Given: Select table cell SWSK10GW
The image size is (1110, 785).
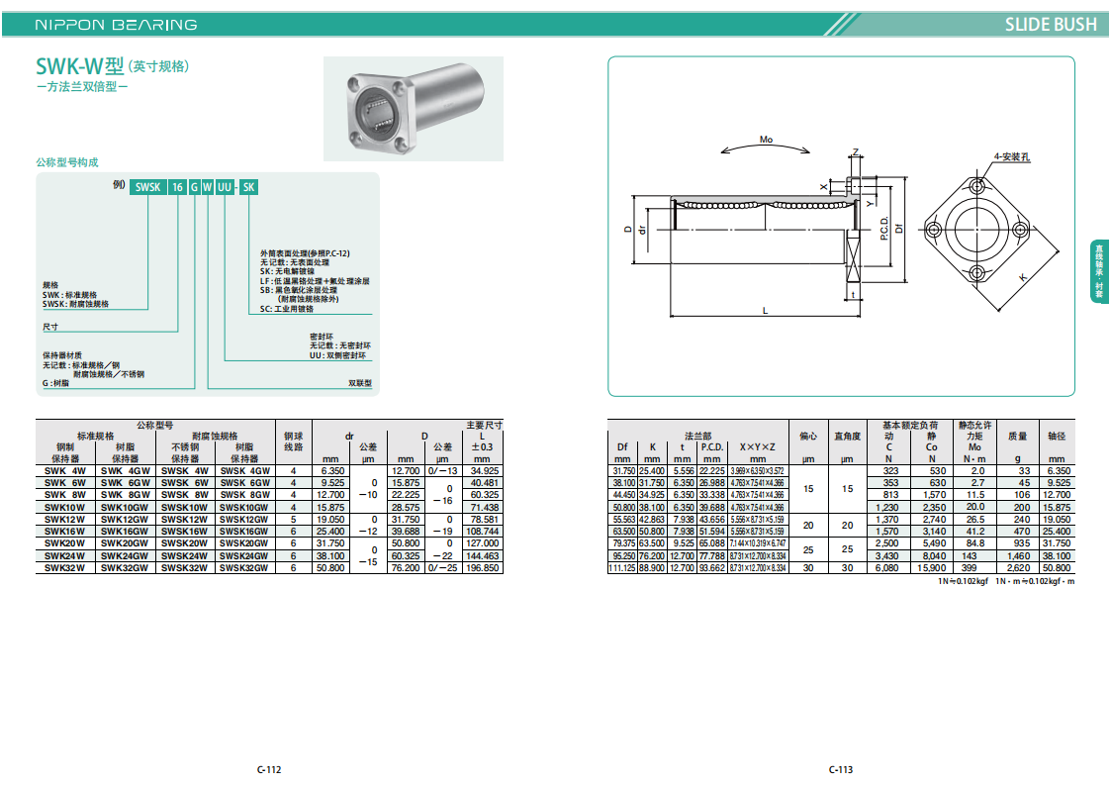Looking at the screenshot, I should 244,507.
